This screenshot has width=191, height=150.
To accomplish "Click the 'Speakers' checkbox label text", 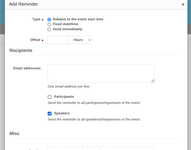I will 62,113.
